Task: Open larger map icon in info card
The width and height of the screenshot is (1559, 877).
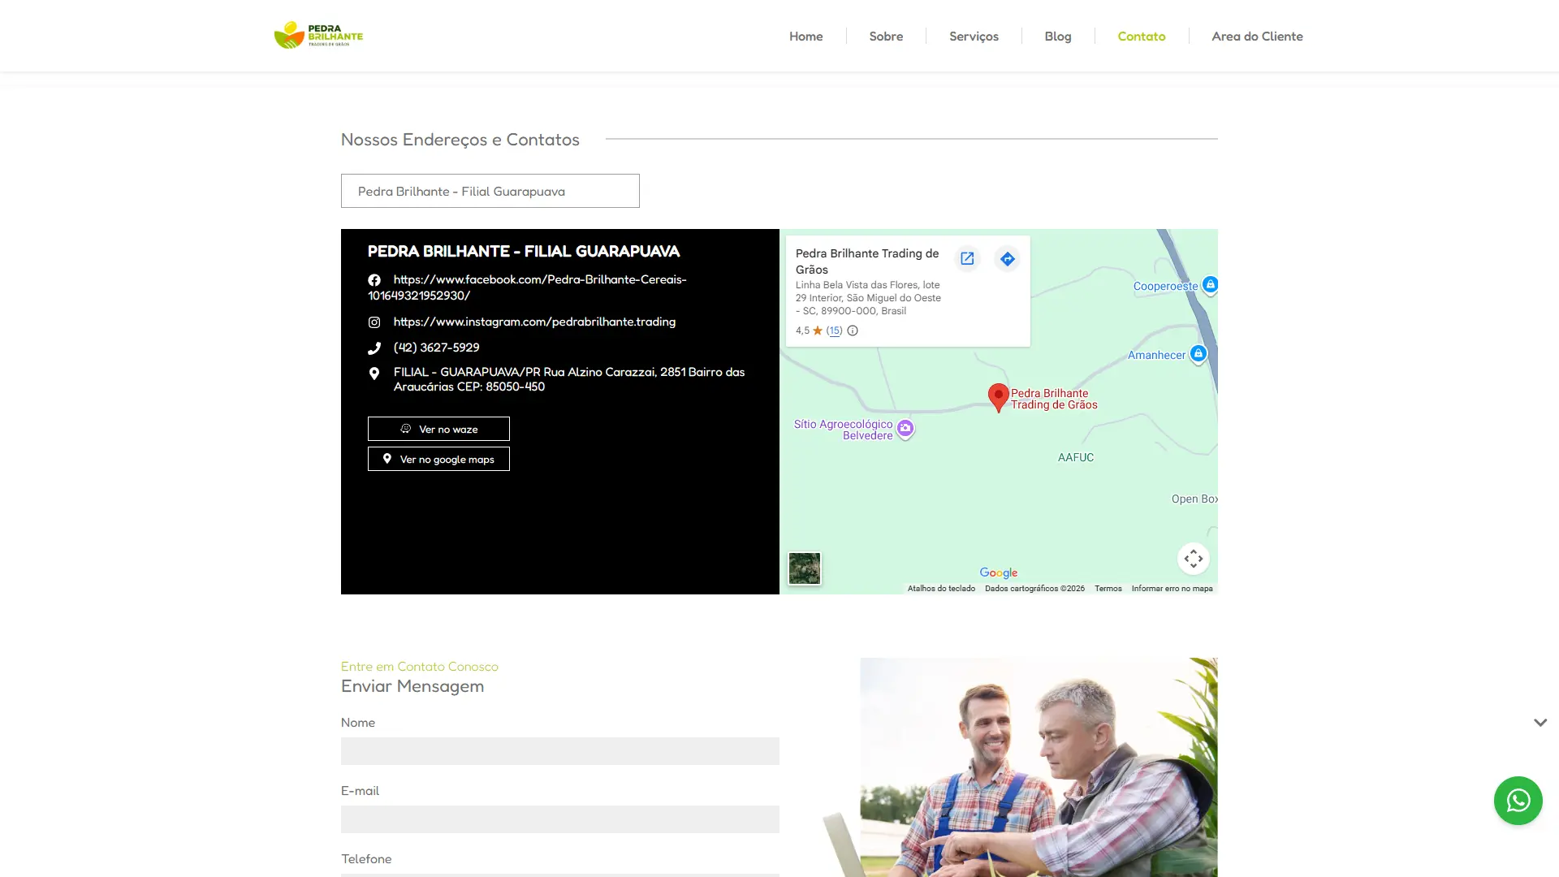Action: click(x=967, y=258)
